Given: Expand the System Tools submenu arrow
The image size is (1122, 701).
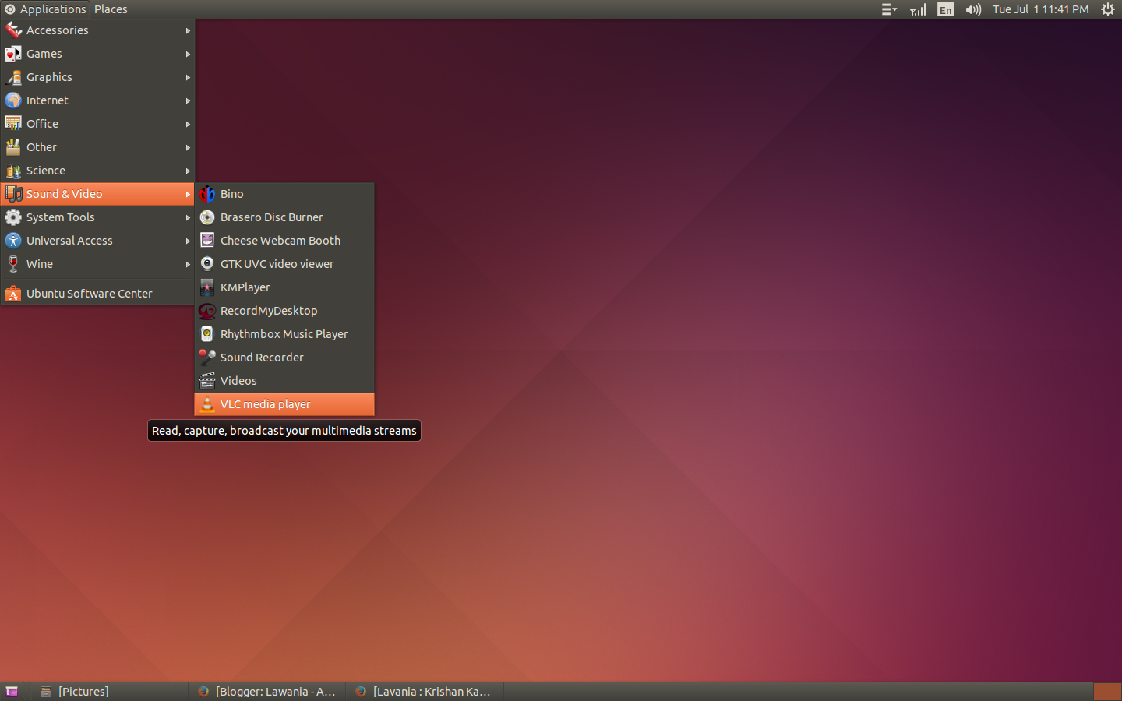Looking at the screenshot, I should click(188, 217).
